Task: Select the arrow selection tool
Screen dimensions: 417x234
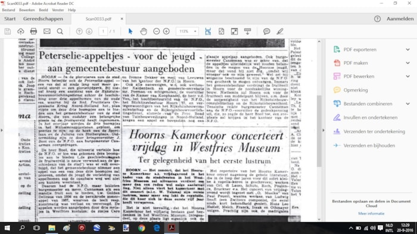Action: [130, 31]
